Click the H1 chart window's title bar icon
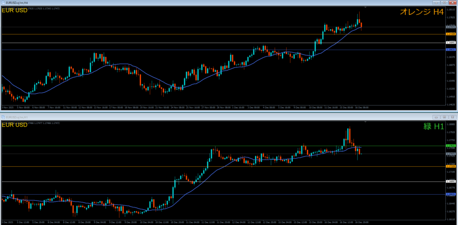 click(3, 117)
